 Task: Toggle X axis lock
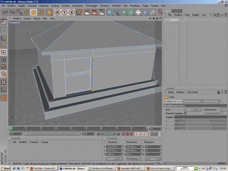pyautogui.click(x=57, y=12)
